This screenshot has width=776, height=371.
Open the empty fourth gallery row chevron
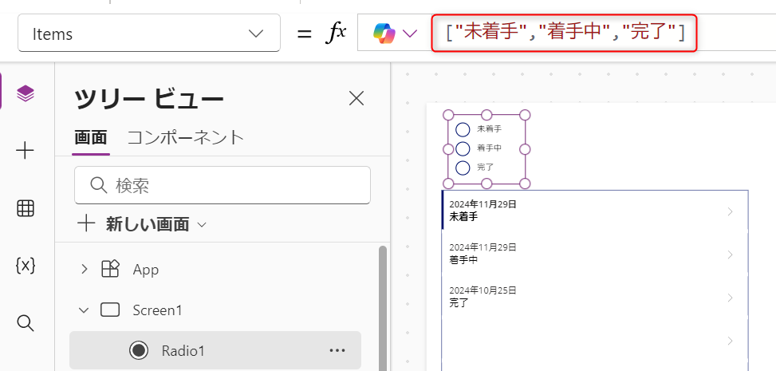[731, 341]
